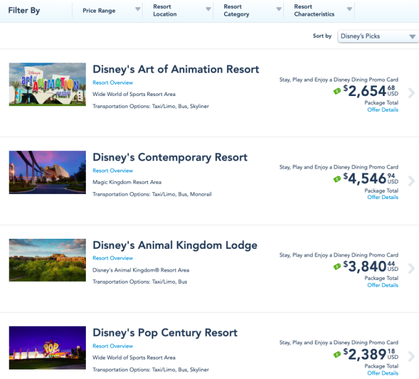
Task: Click right chevron arrow for Art of Animation
Action: tap(411, 93)
